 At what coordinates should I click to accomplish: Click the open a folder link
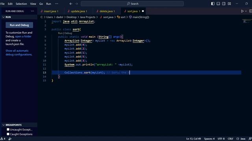(23, 36)
